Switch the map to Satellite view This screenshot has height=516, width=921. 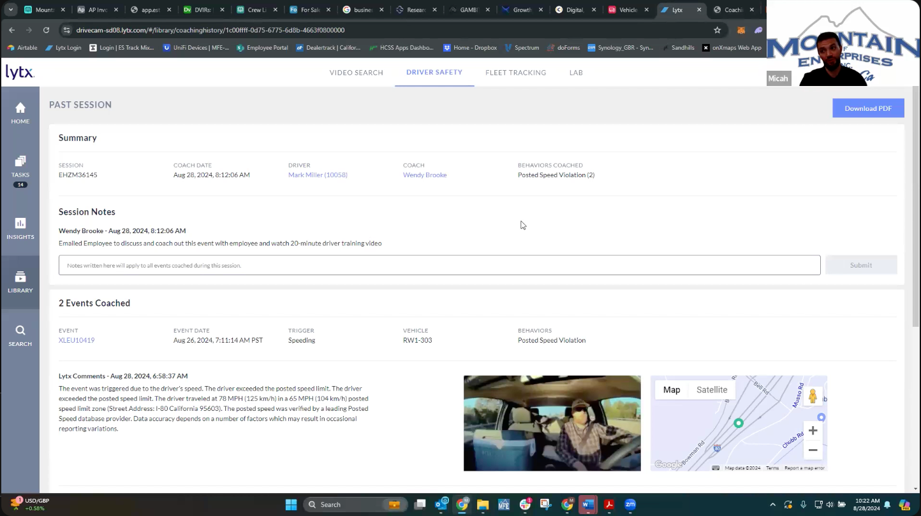712,390
